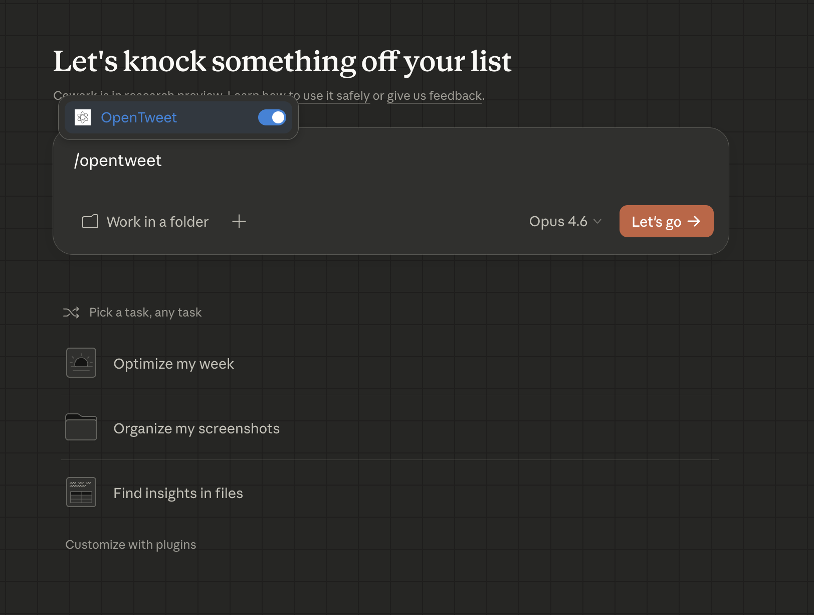
Task: Toggle the OpenTweet plugin switch off
Action: [x=272, y=117]
